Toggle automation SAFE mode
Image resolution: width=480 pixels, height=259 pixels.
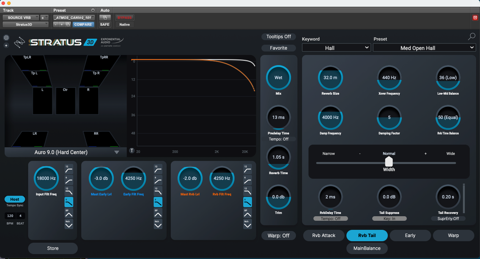105,24
